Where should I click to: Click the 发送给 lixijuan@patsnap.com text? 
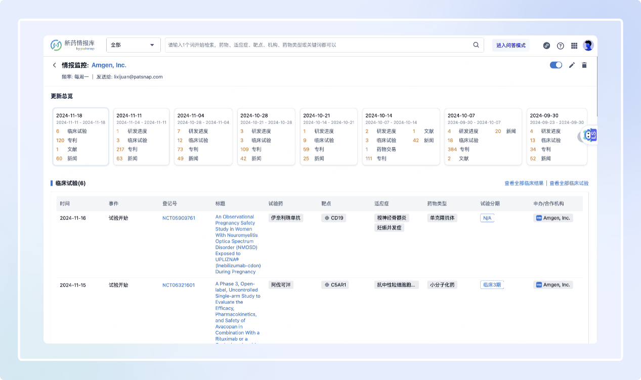pos(130,77)
